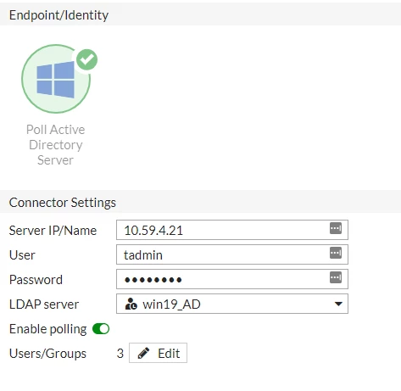
Task: Edit the Users/Groups selection
Action: [158, 353]
